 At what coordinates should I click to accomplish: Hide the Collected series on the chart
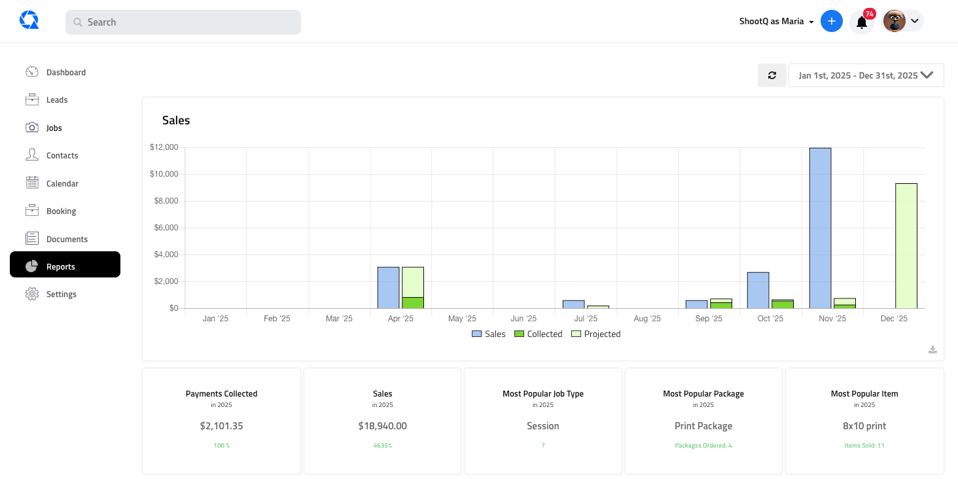coord(538,334)
